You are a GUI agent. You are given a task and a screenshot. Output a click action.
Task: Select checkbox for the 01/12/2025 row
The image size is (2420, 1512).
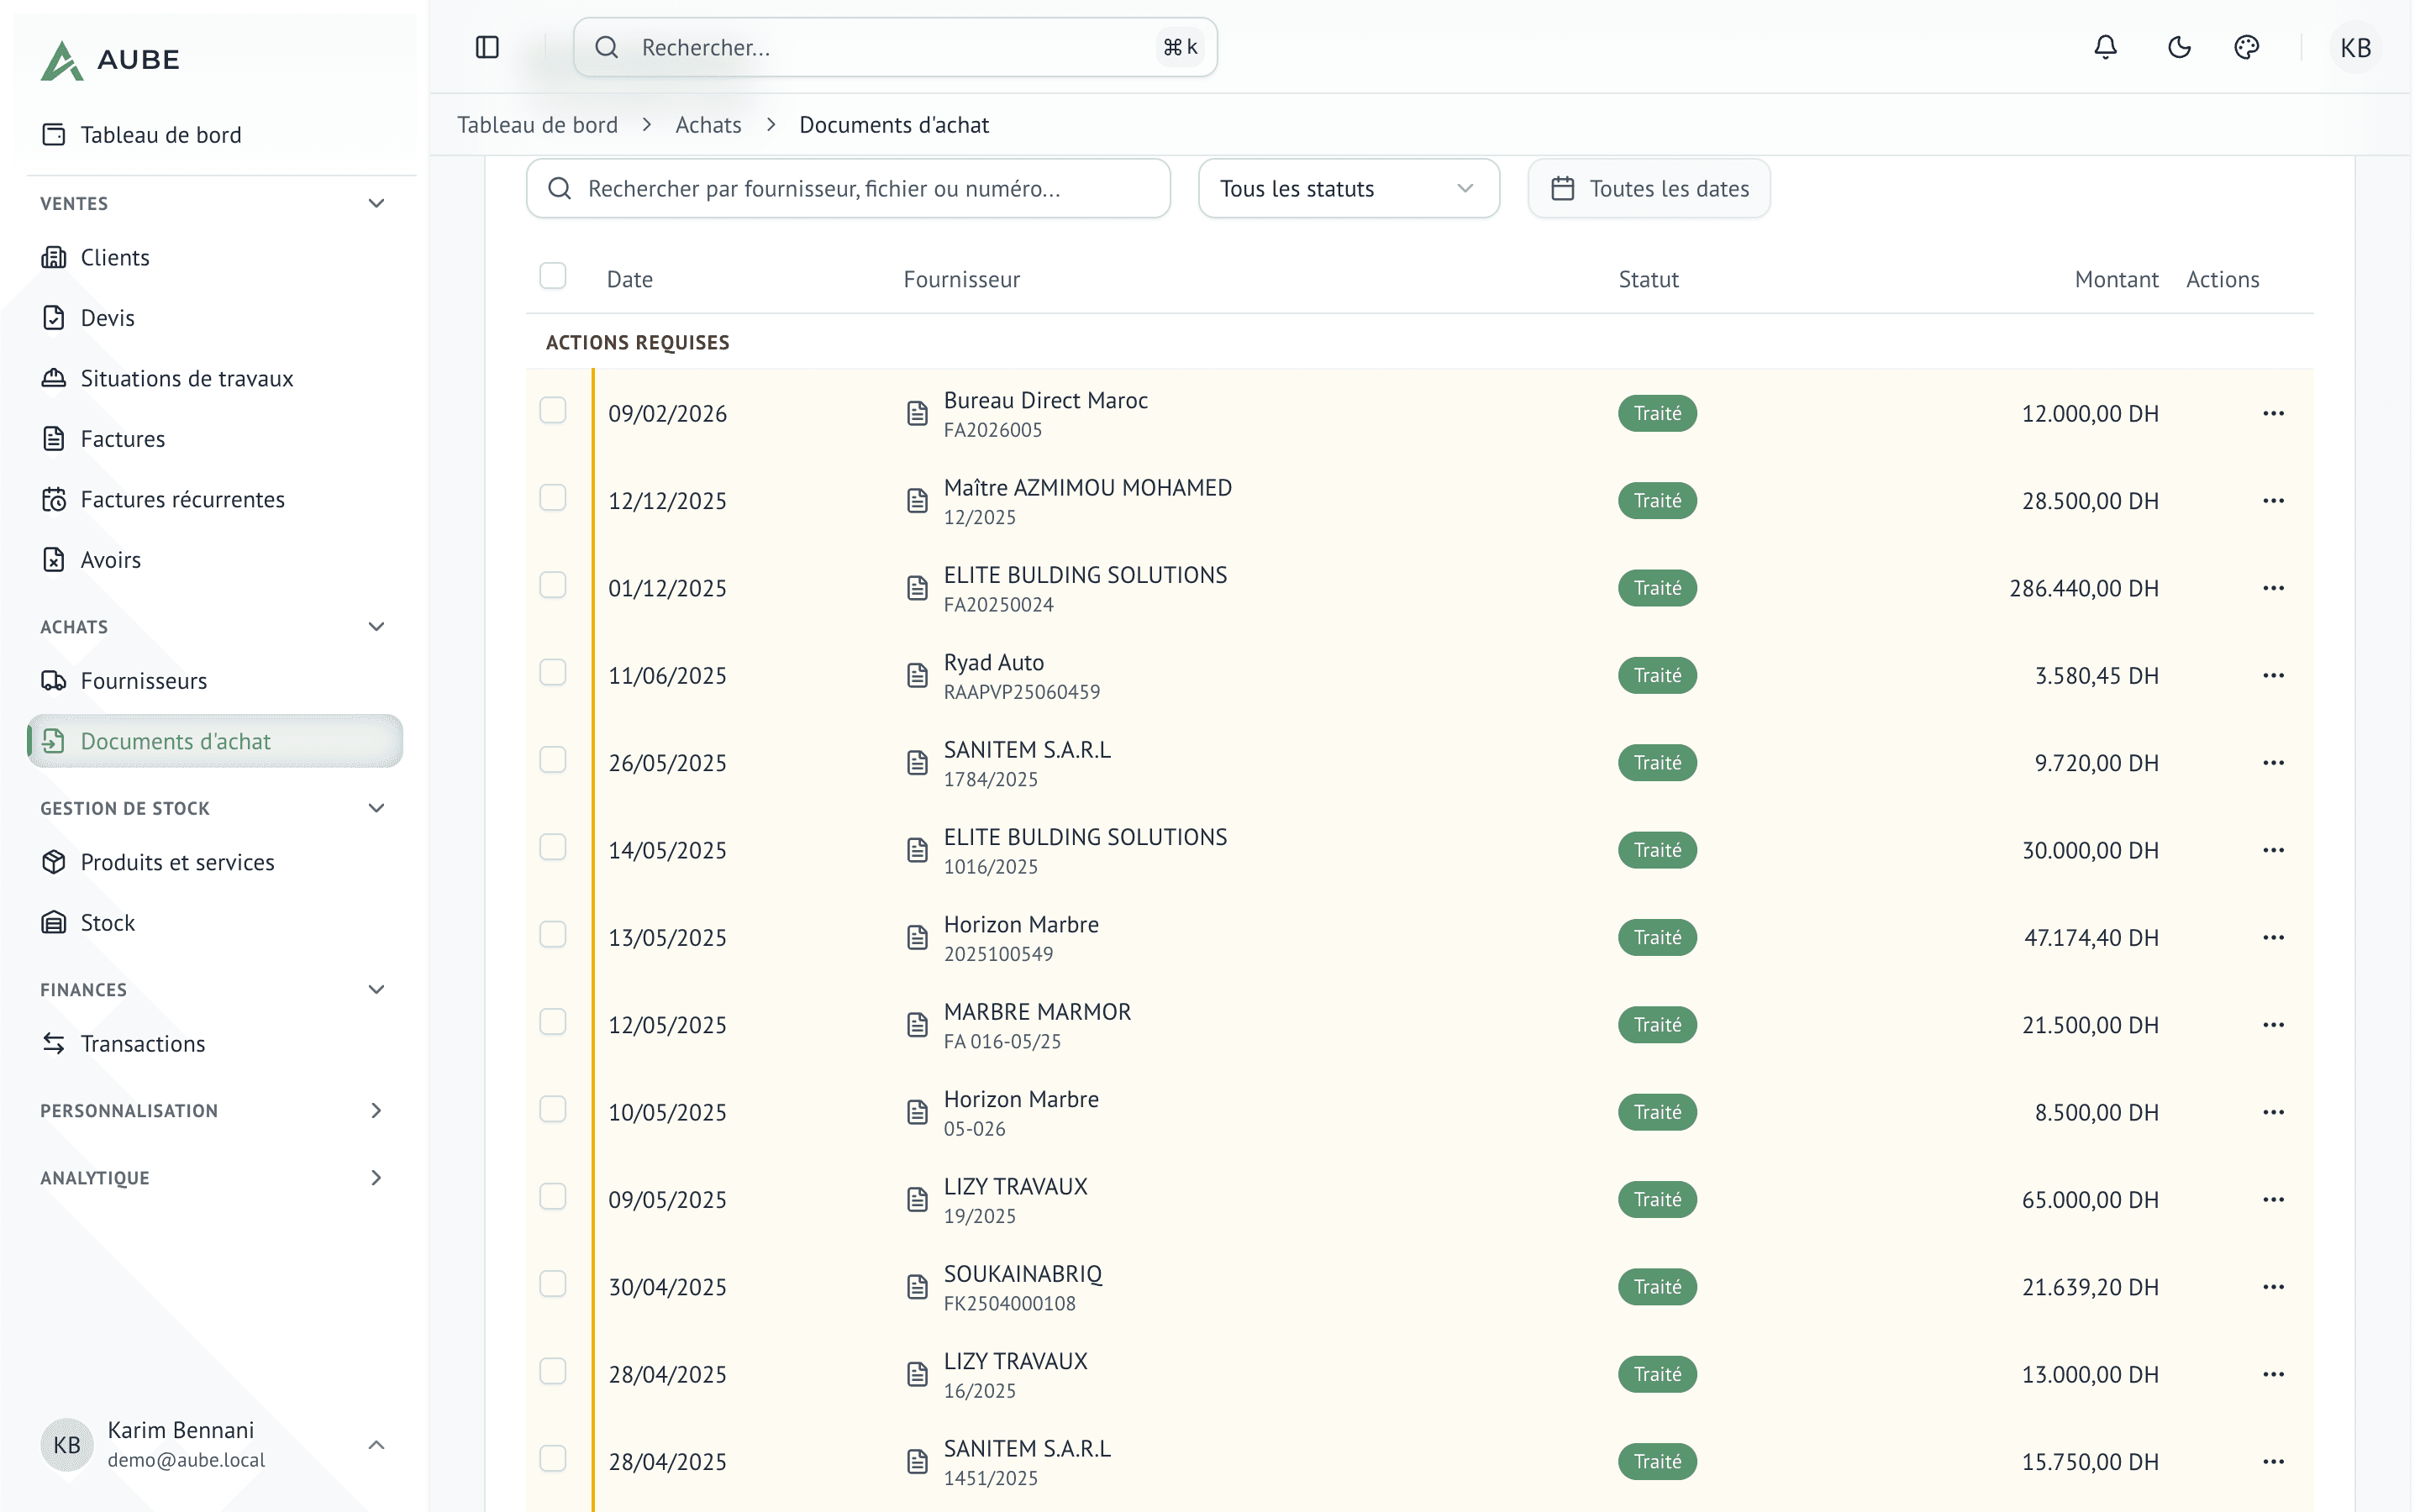pyautogui.click(x=552, y=585)
